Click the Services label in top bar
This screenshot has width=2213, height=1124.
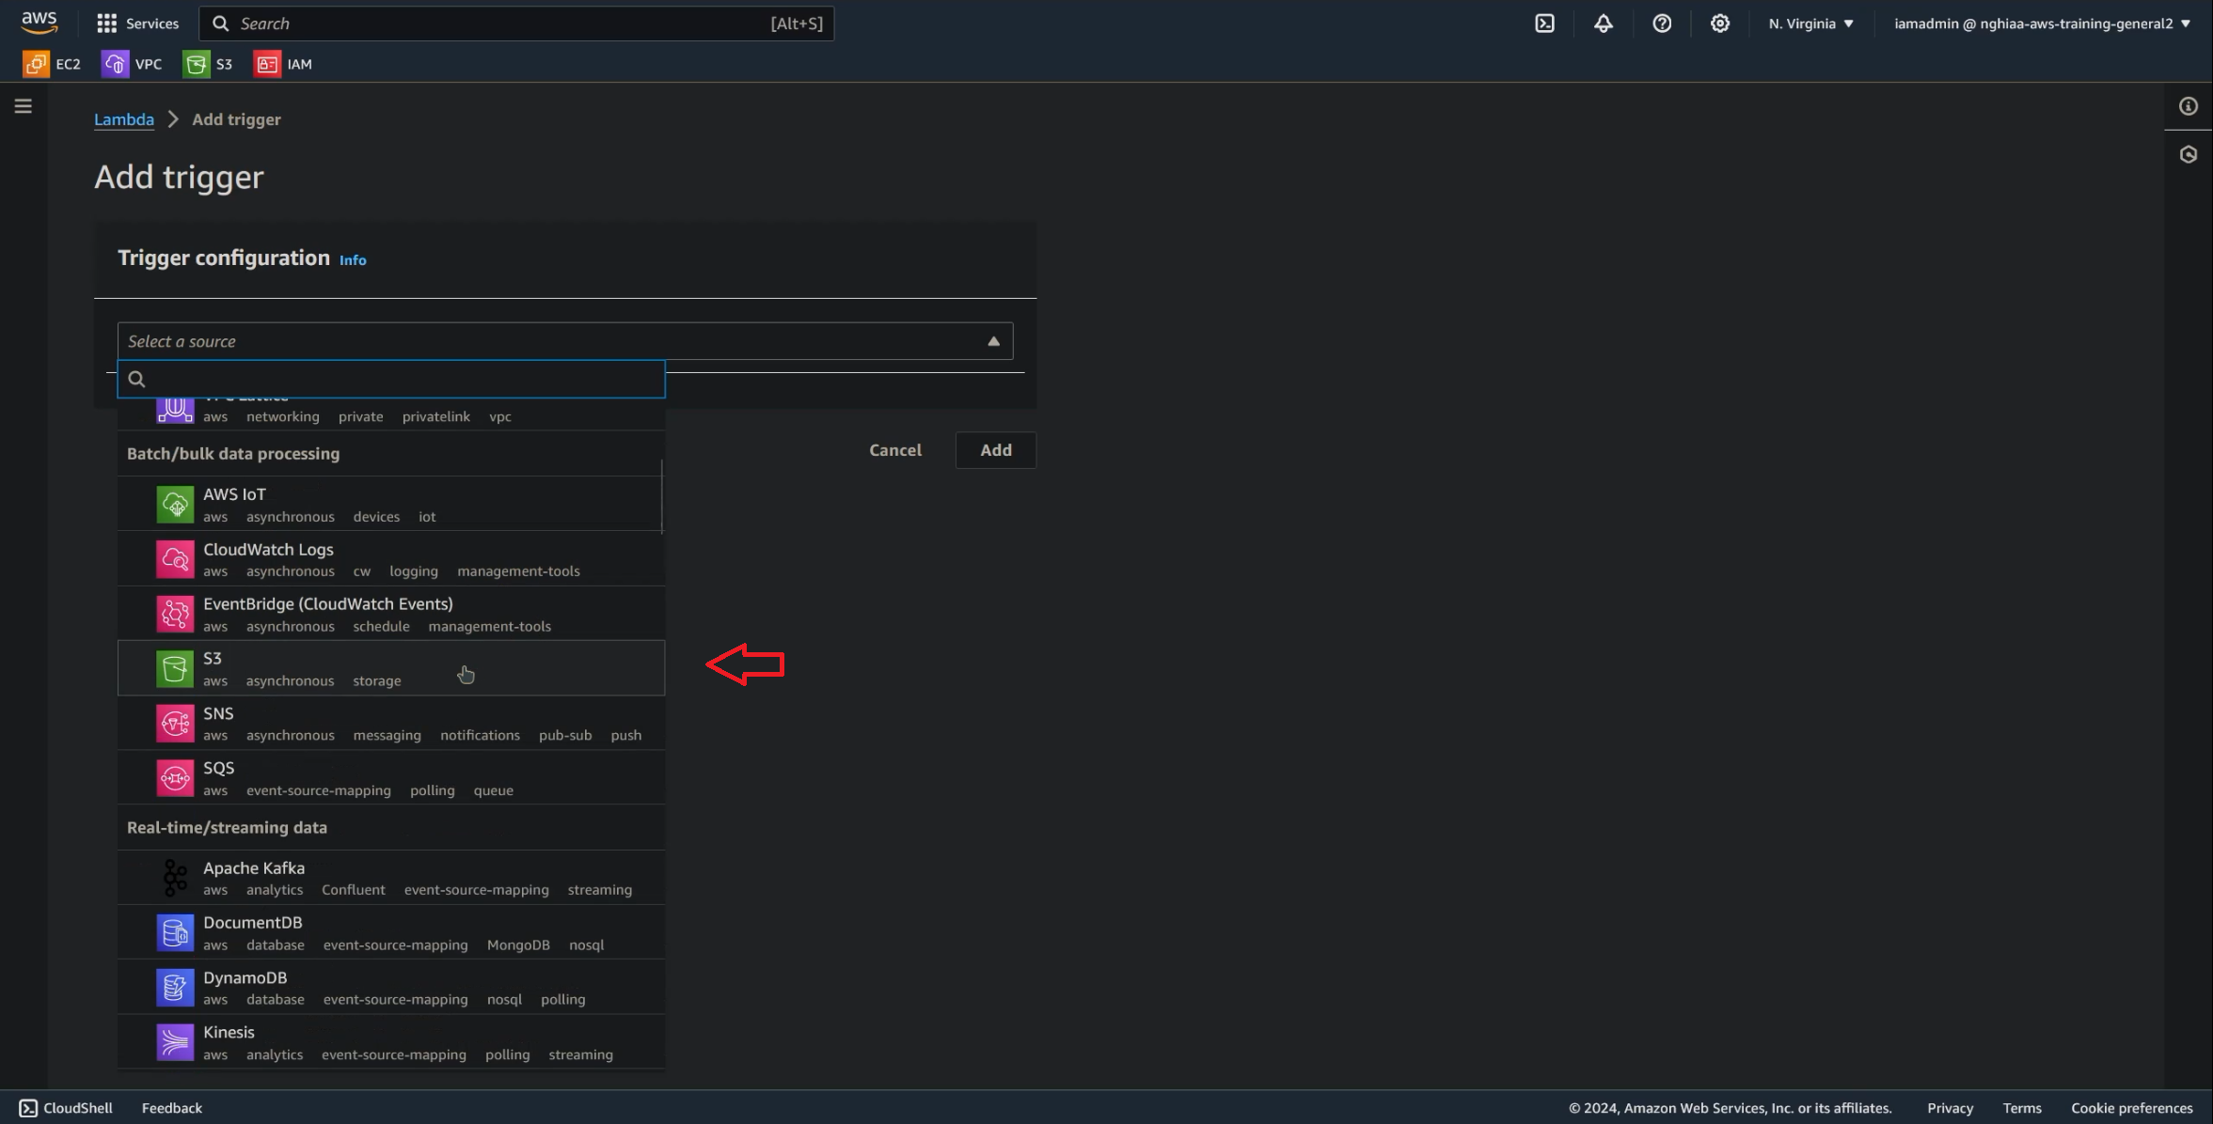(x=152, y=23)
